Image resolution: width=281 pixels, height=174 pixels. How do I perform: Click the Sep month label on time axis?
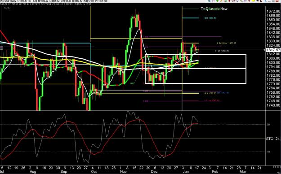tap(64, 172)
